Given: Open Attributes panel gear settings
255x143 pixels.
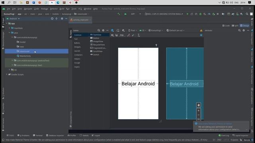Looking at the screenshot, I should pos(243,30).
